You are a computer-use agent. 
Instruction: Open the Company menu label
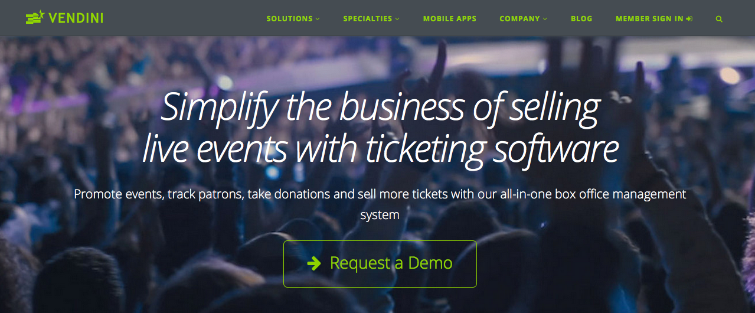point(519,18)
